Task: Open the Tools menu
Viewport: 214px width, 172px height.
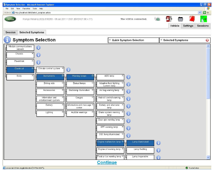Action: click(35, 9)
